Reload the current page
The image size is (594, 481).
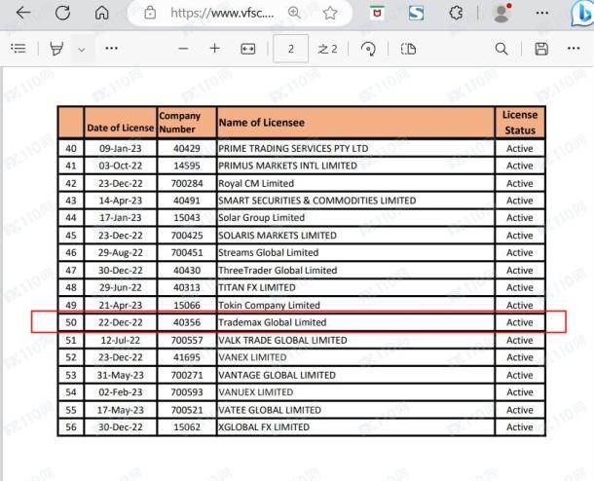tap(62, 13)
